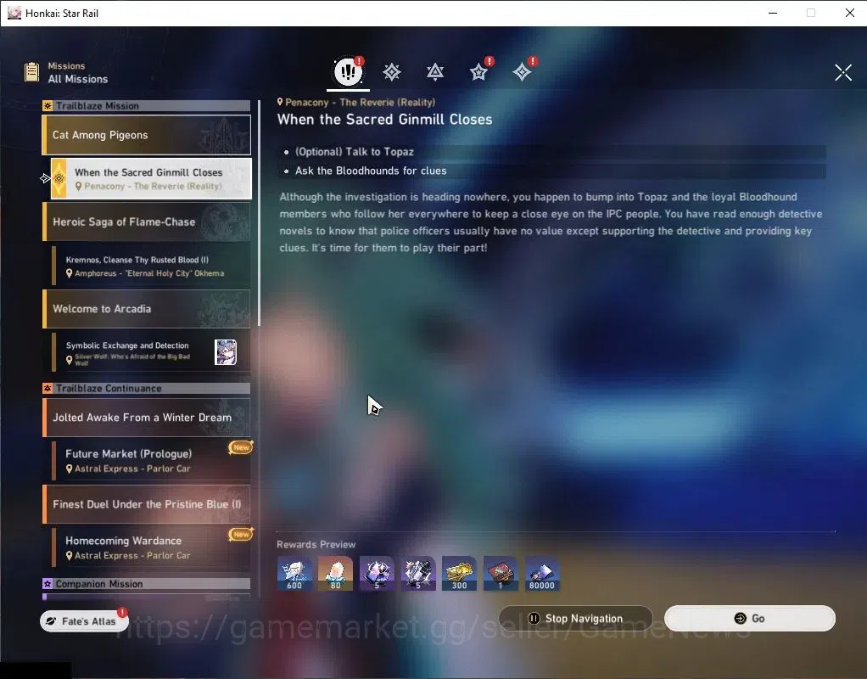Click the Go button
Viewport: 867px width, 679px height.
click(x=750, y=618)
